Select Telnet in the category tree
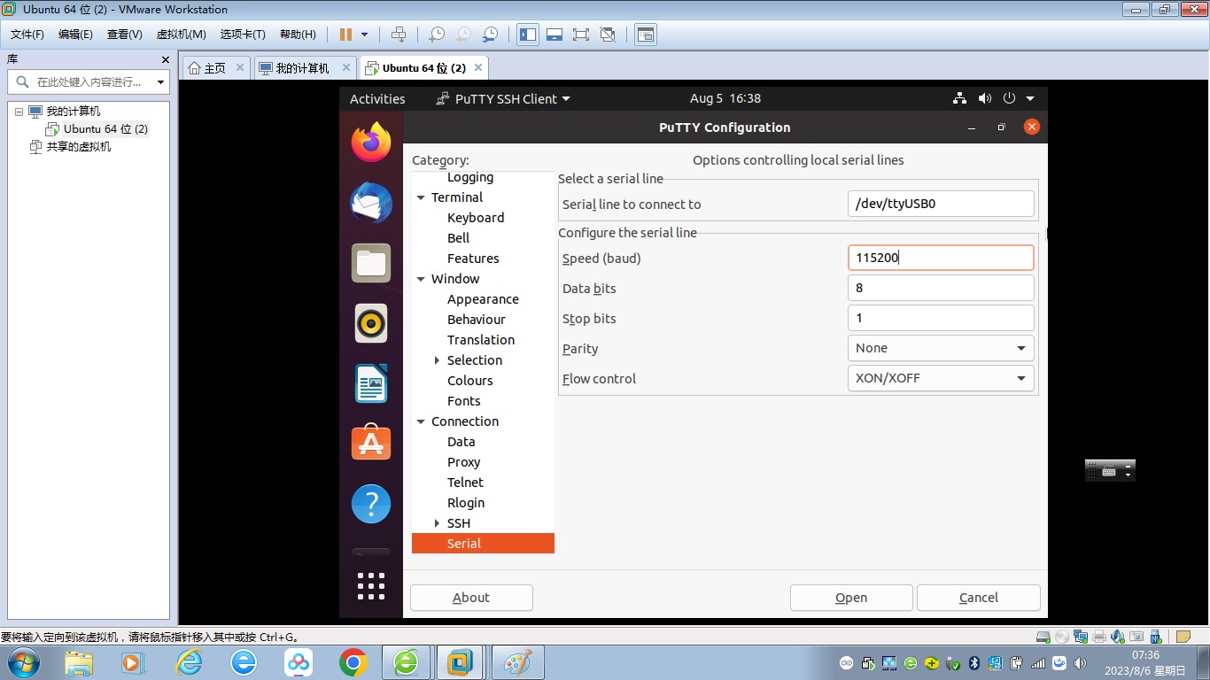This screenshot has width=1210, height=680. 465,483
